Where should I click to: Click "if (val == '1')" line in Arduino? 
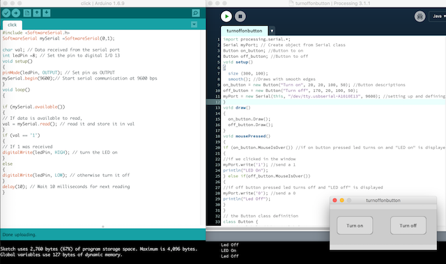pos(22,135)
